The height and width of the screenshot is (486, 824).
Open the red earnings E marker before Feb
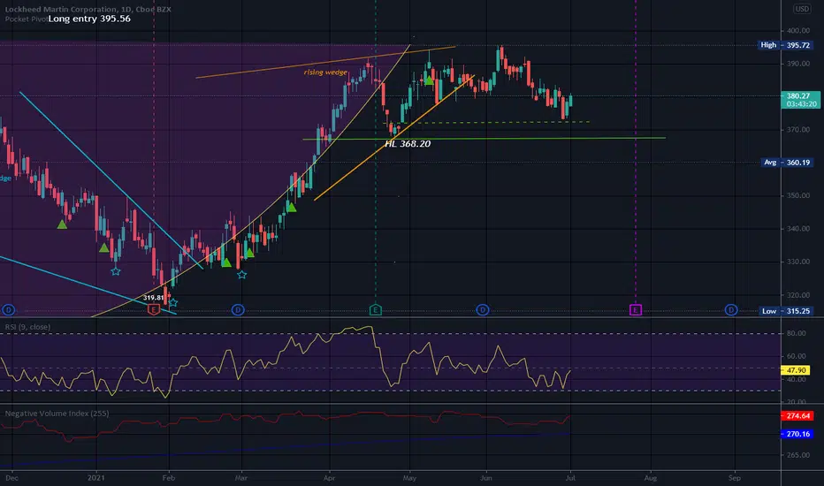(x=154, y=310)
